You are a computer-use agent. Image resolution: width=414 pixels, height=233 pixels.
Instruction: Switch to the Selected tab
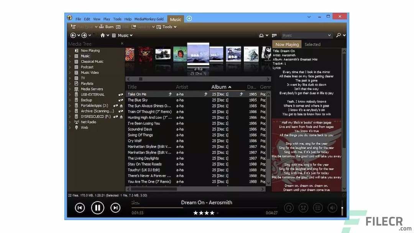click(x=312, y=44)
